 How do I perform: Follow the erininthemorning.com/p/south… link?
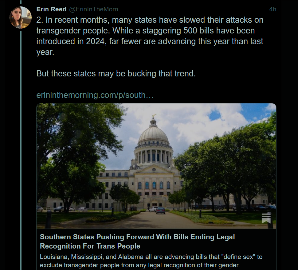(95, 95)
